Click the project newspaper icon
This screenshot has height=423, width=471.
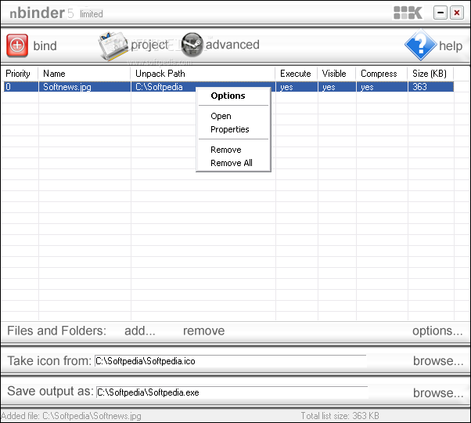pyautogui.click(x=113, y=46)
